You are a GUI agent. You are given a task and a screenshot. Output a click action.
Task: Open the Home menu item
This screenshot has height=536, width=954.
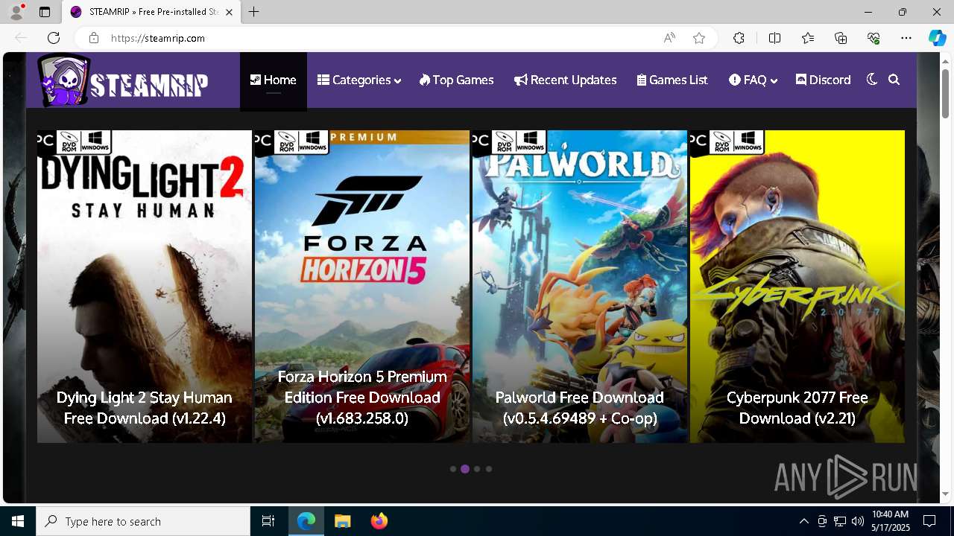pos(274,80)
